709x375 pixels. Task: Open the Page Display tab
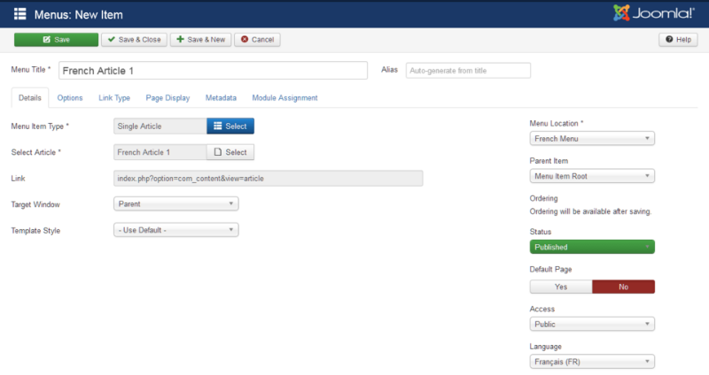pyautogui.click(x=168, y=98)
